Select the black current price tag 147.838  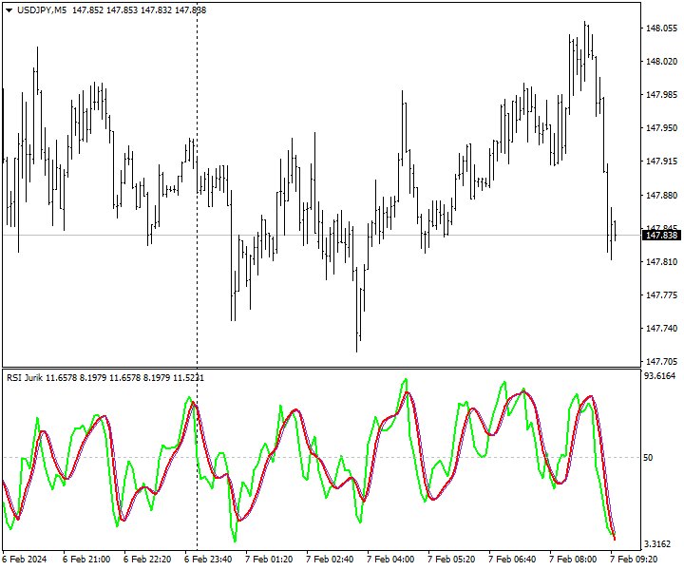pos(662,236)
